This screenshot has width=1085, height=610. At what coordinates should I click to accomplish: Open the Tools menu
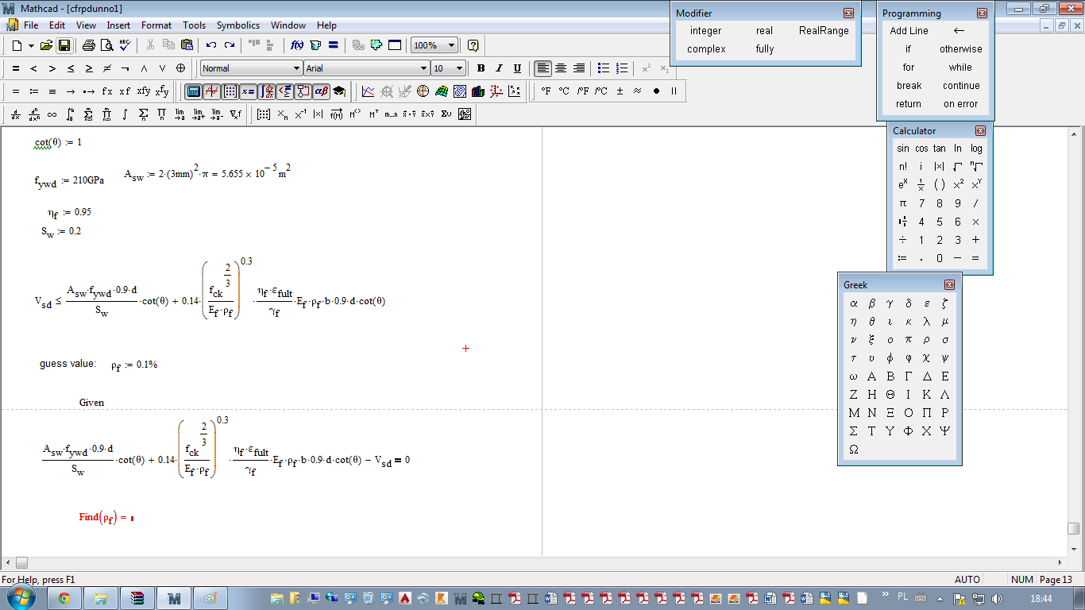pyautogui.click(x=194, y=25)
